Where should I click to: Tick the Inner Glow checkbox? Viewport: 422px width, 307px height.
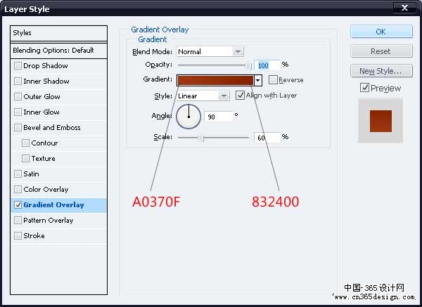(18, 112)
